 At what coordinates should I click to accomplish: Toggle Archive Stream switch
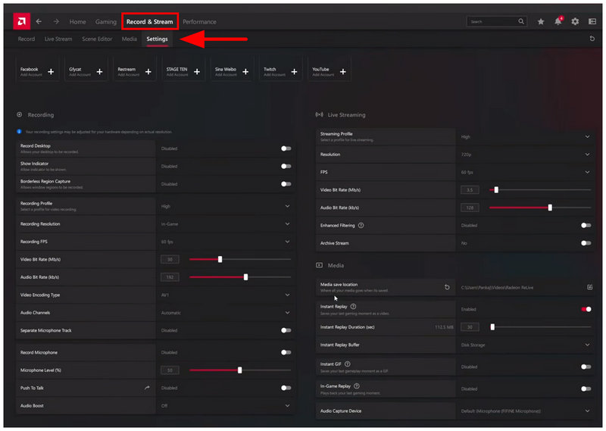[x=586, y=243]
